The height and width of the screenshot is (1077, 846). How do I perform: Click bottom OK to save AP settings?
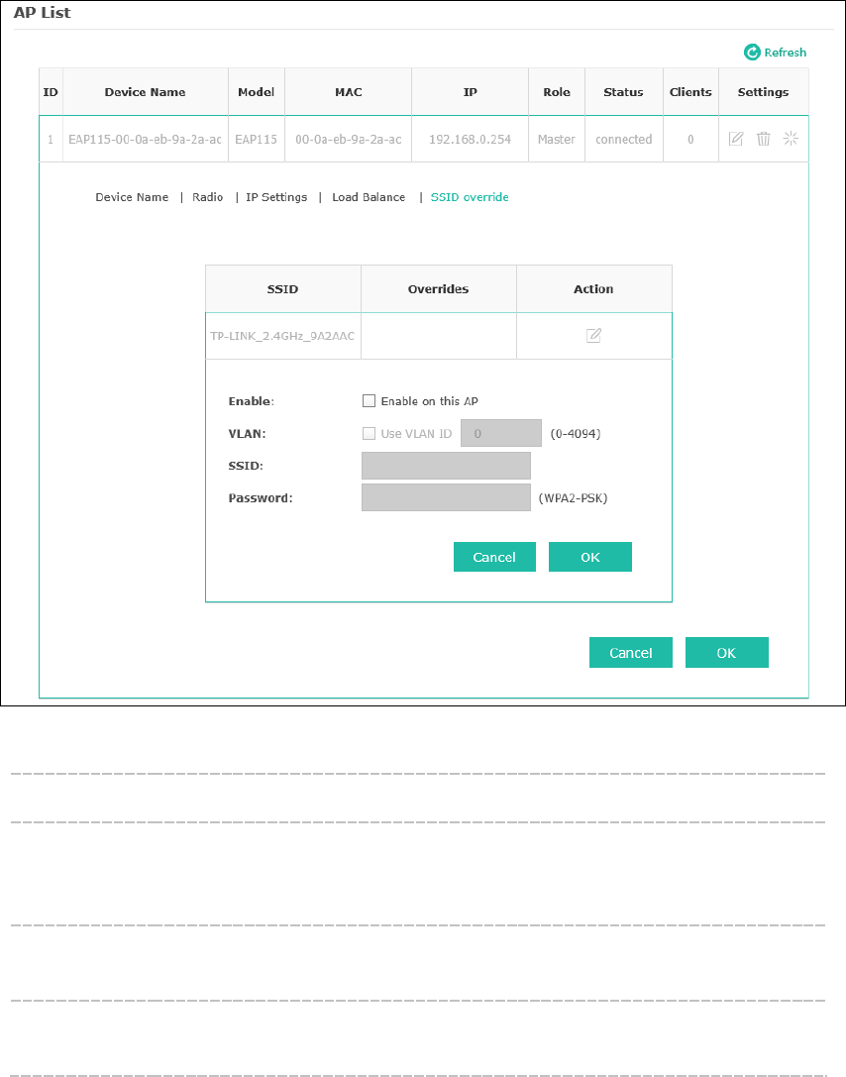click(x=726, y=653)
